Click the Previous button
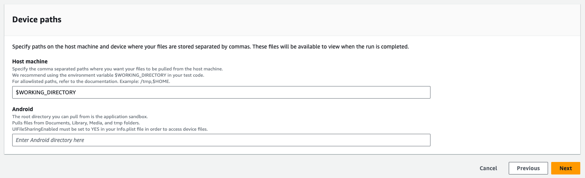 pyautogui.click(x=528, y=168)
